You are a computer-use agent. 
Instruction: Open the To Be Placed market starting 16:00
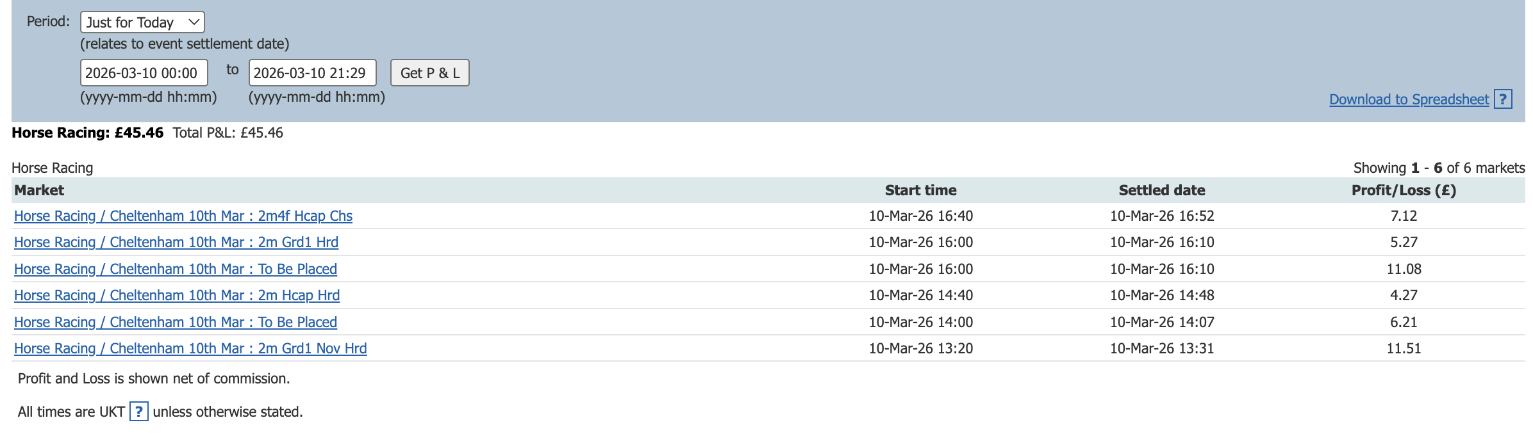[176, 269]
